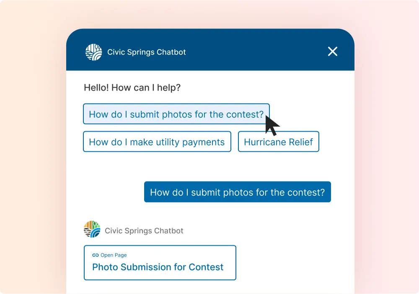Click the 'Hello! How can I help?' greeting
The width and height of the screenshot is (419, 294).
pos(132,88)
